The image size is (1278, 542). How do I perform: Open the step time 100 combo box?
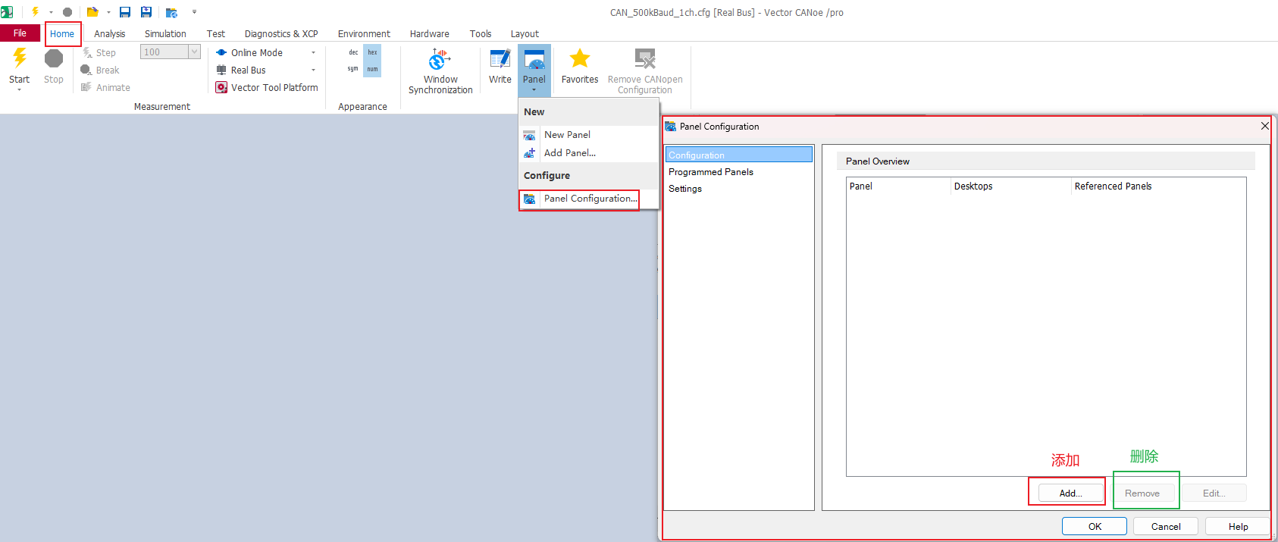(170, 52)
